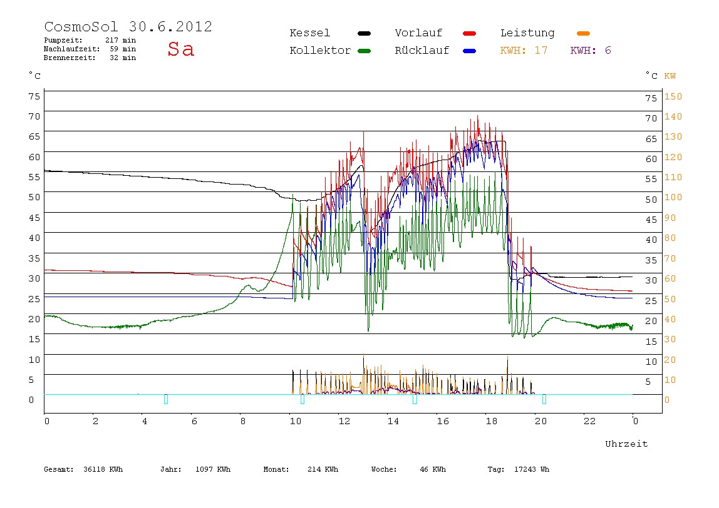Click the 'Jahr: 1097 KWh' total
Screen dimensions: 719x508
(x=195, y=469)
